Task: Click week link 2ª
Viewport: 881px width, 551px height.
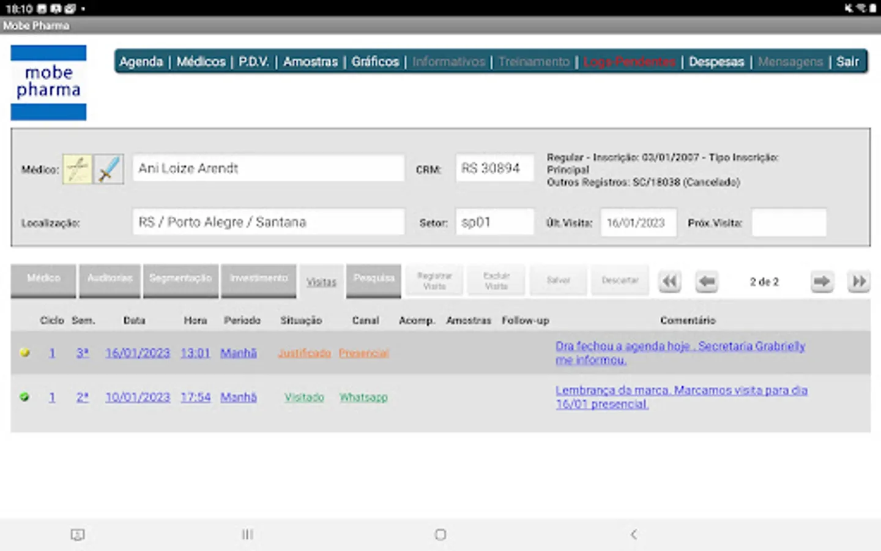Action: click(x=83, y=397)
